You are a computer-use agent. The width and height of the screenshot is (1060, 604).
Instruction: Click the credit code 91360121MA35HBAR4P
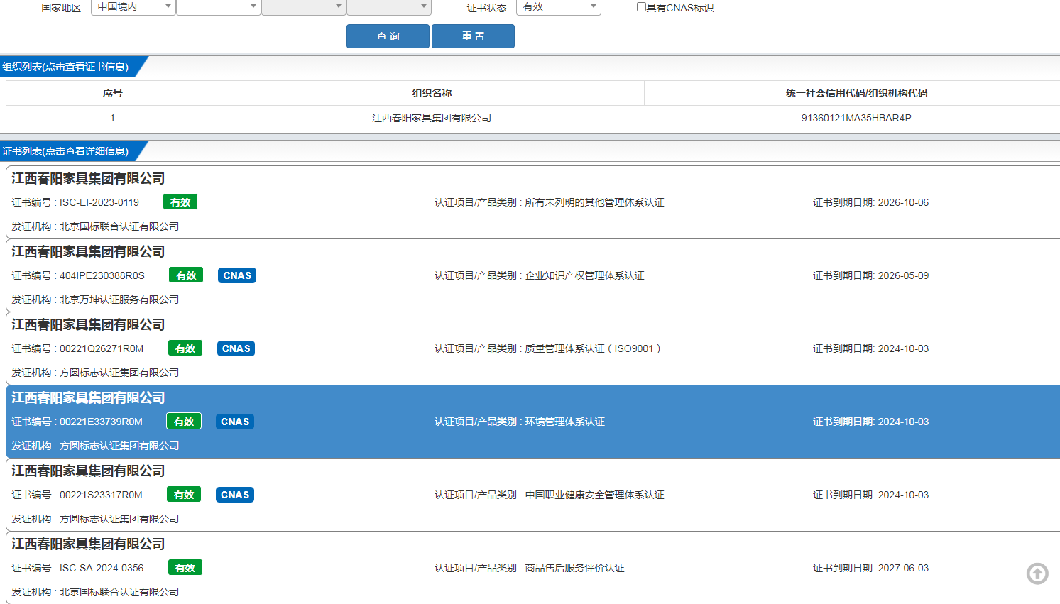coord(856,118)
